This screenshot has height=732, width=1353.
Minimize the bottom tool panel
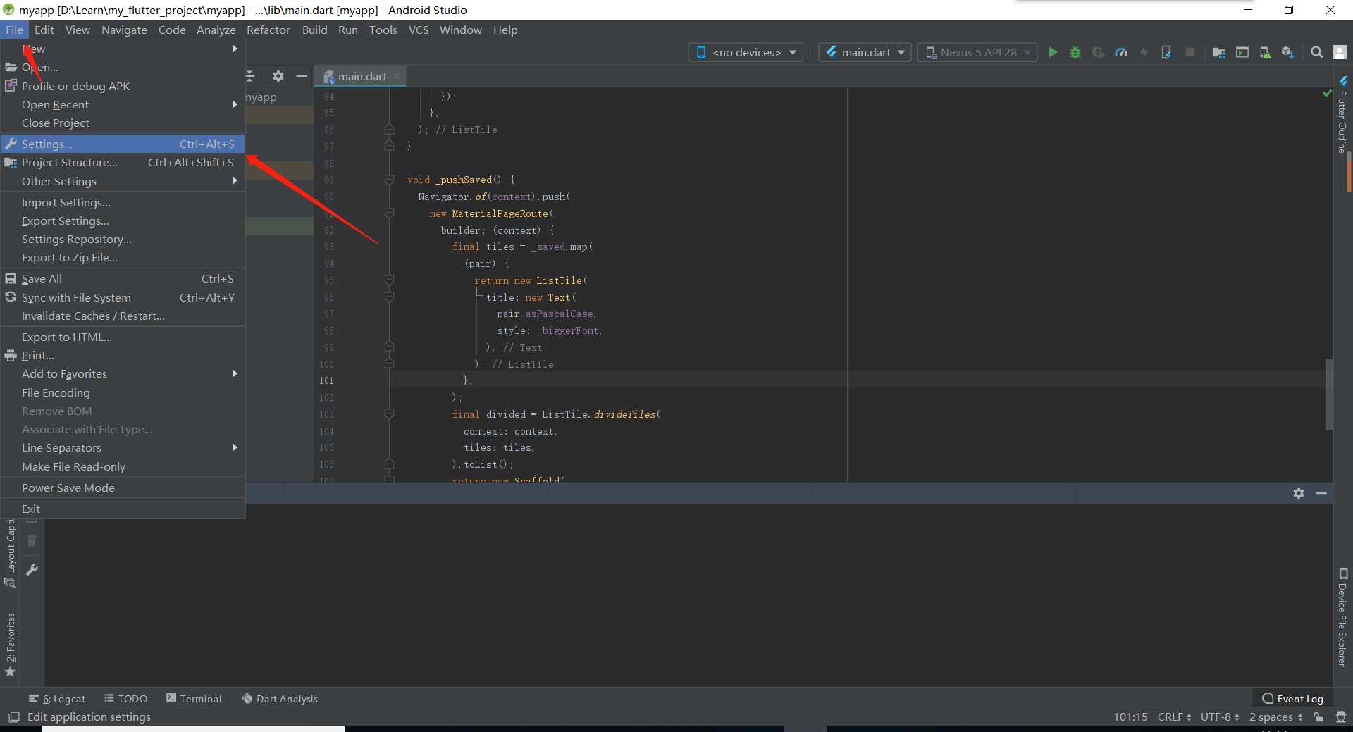[1321, 493]
